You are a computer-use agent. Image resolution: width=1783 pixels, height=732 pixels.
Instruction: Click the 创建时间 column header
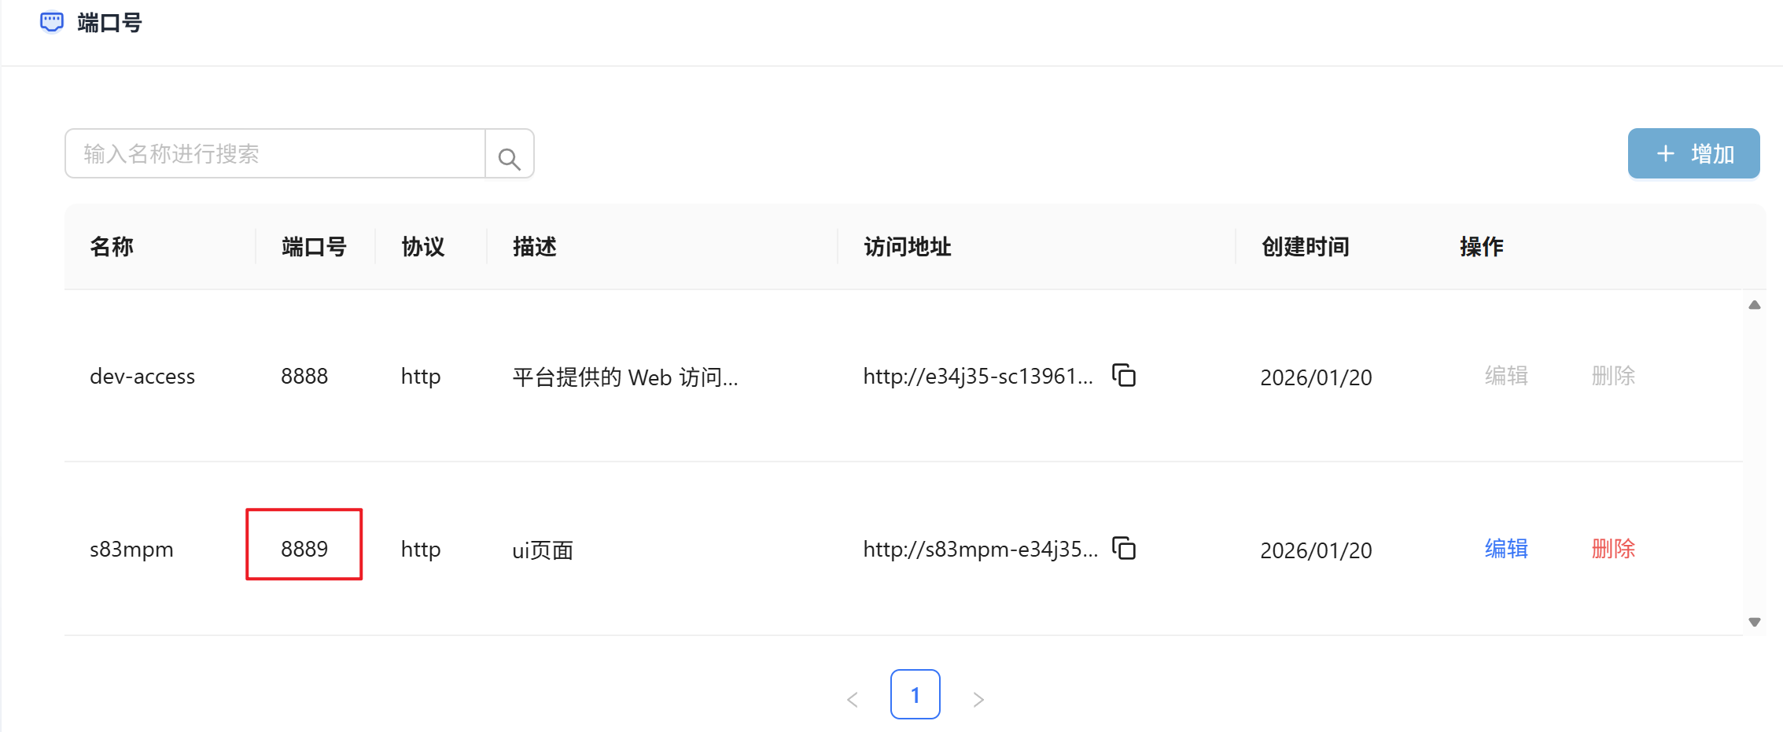[1306, 246]
